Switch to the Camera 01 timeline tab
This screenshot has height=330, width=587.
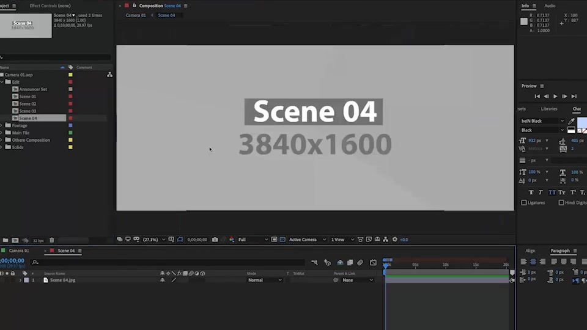19,251
